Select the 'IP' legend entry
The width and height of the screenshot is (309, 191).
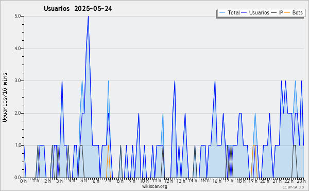point(281,12)
